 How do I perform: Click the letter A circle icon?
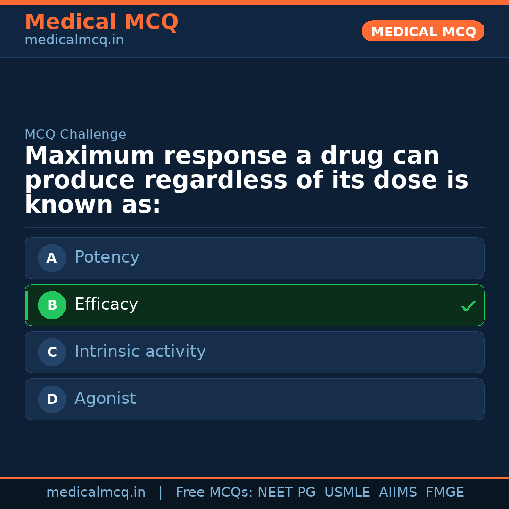pos(52,258)
